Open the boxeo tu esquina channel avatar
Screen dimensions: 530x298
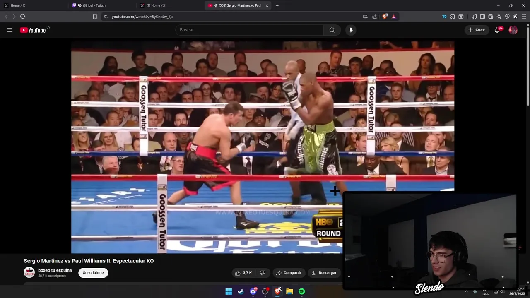[29, 272]
